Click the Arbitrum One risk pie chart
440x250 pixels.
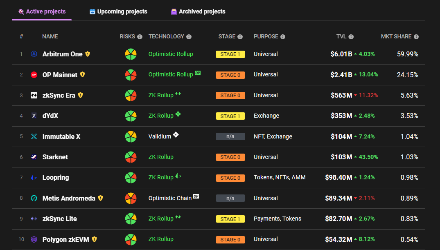pyautogui.click(x=131, y=54)
